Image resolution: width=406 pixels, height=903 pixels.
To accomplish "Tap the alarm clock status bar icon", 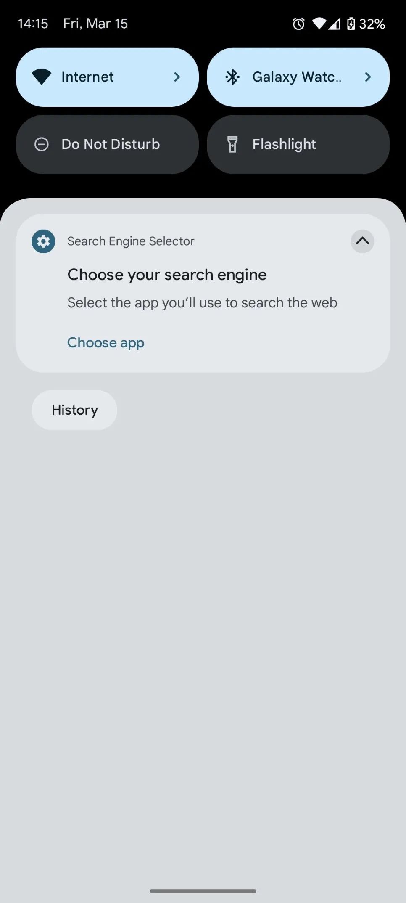I will [x=299, y=24].
